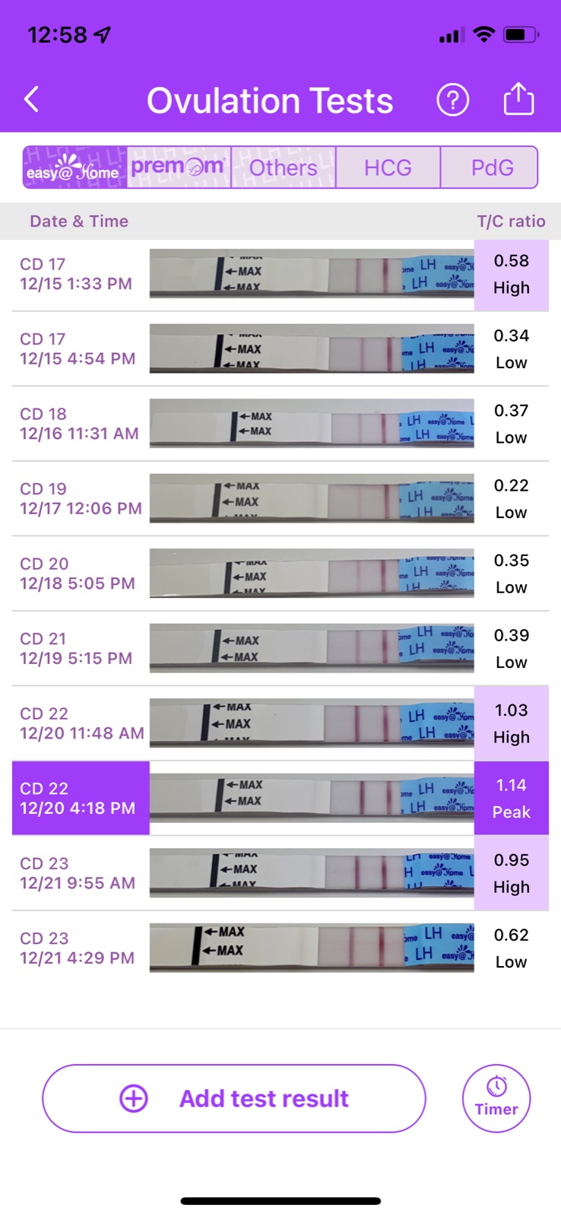This screenshot has width=561, height=1217.
Task: Select the easy@Home brand tab
Action: pyautogui.click(x=74, y=167)
